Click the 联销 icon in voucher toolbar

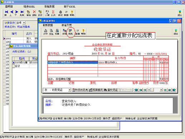click(64, 32)
